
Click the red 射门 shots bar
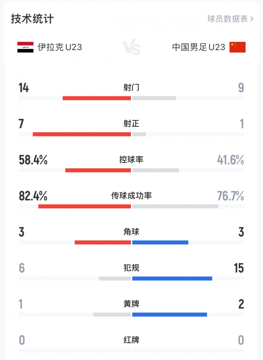coord(97,98)
